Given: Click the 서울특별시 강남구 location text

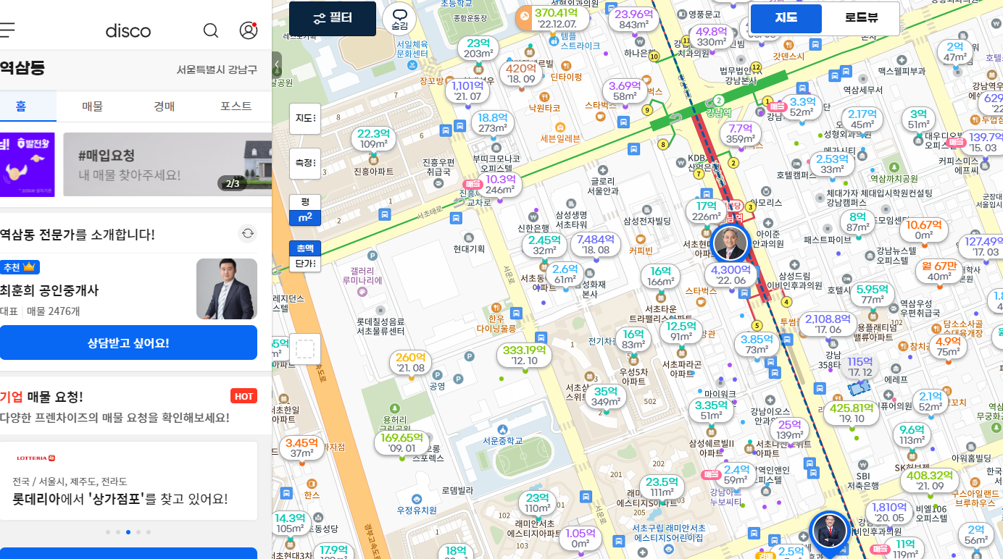Looking at the screenshot, I should click(x=217, y=70).
